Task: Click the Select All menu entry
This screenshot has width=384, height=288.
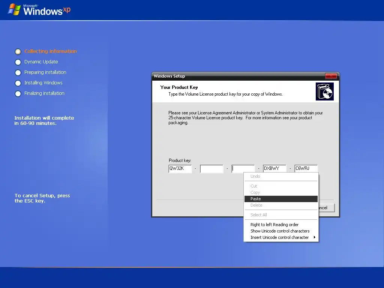Action: [281, 215]
